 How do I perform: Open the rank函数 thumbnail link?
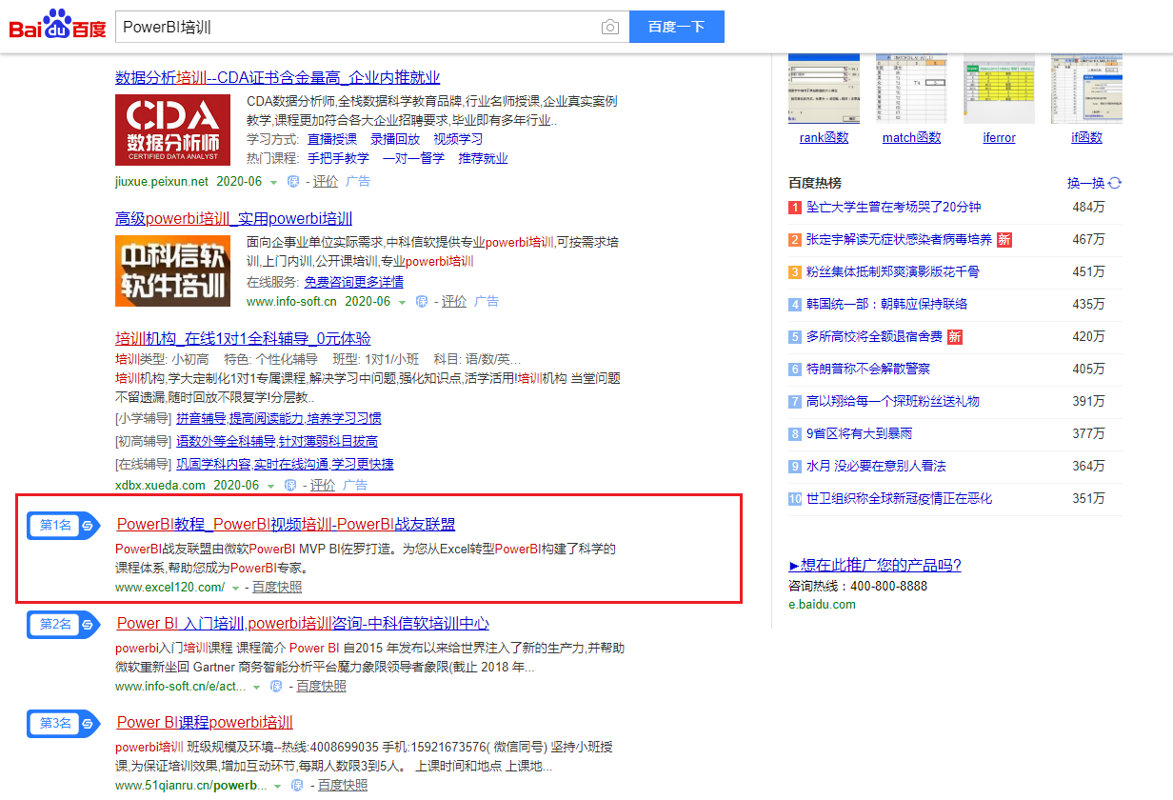[824, 138]
